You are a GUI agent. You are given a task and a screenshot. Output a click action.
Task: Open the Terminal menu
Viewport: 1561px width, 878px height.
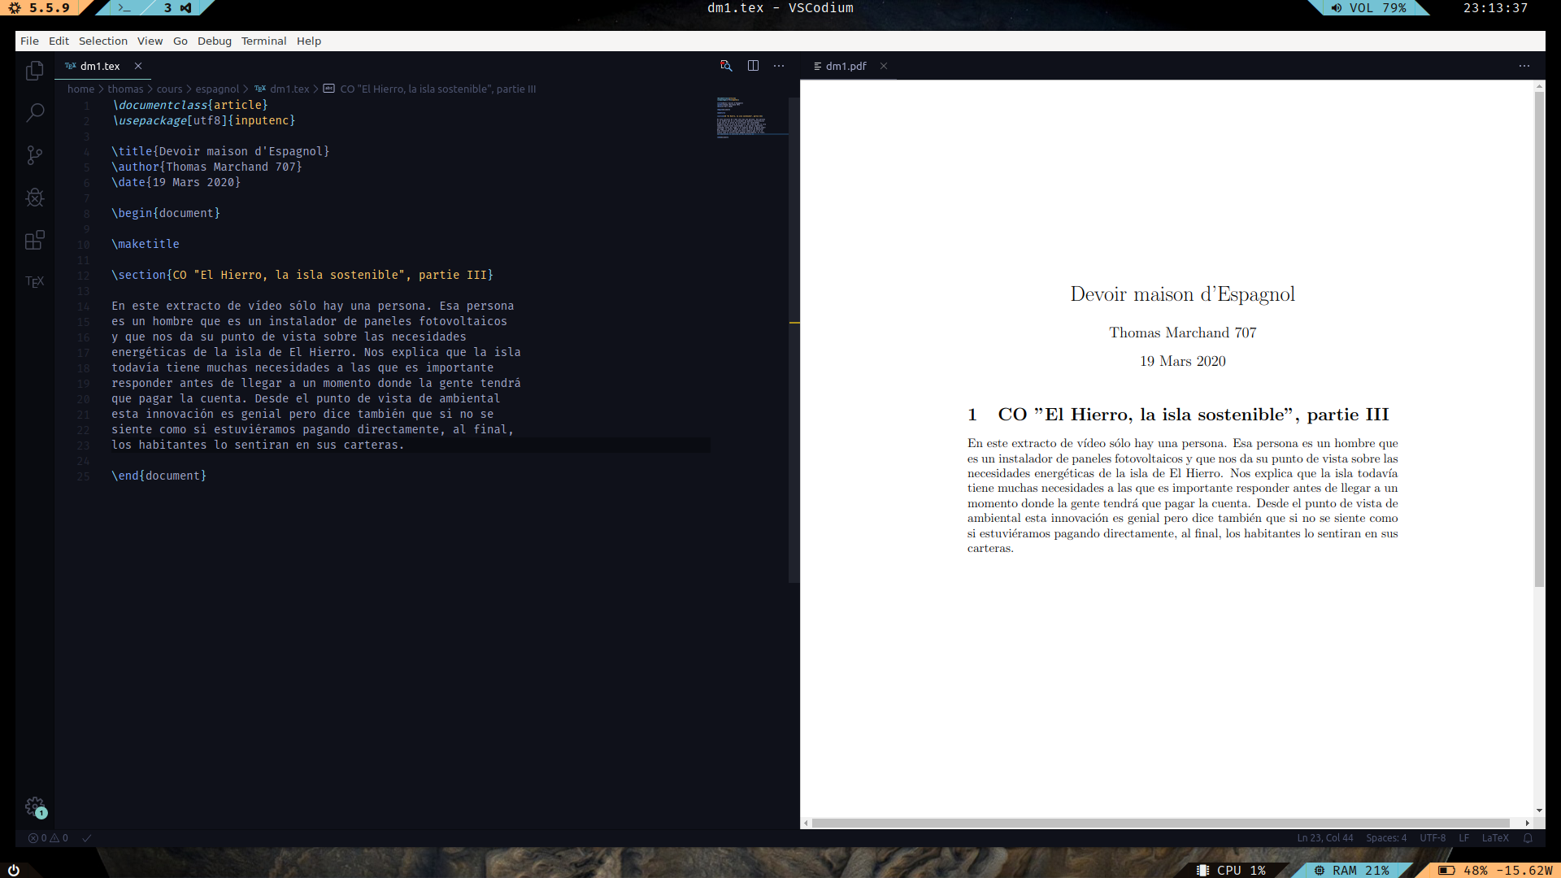(262, 41)
